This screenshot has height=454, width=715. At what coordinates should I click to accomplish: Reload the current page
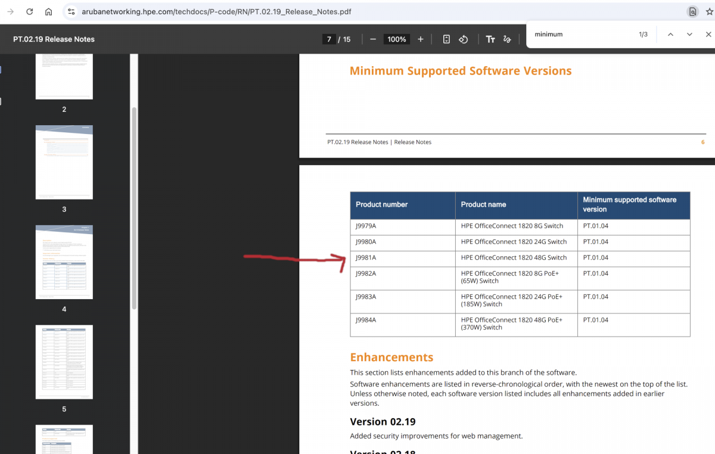pos(29,12)
